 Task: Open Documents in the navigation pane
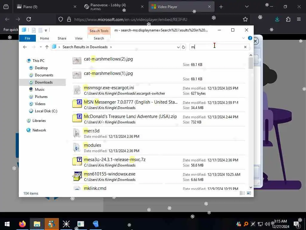[44, 75]
